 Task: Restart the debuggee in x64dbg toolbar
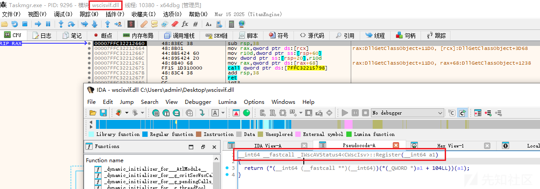pyautogui.click(x=15, y=24)
